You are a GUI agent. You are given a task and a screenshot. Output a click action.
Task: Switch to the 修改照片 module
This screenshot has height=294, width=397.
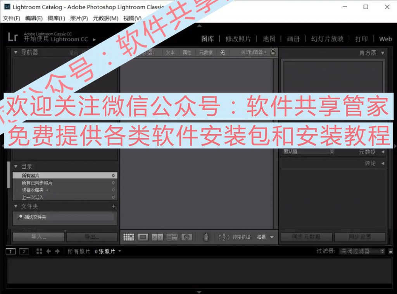pos(238,39)
